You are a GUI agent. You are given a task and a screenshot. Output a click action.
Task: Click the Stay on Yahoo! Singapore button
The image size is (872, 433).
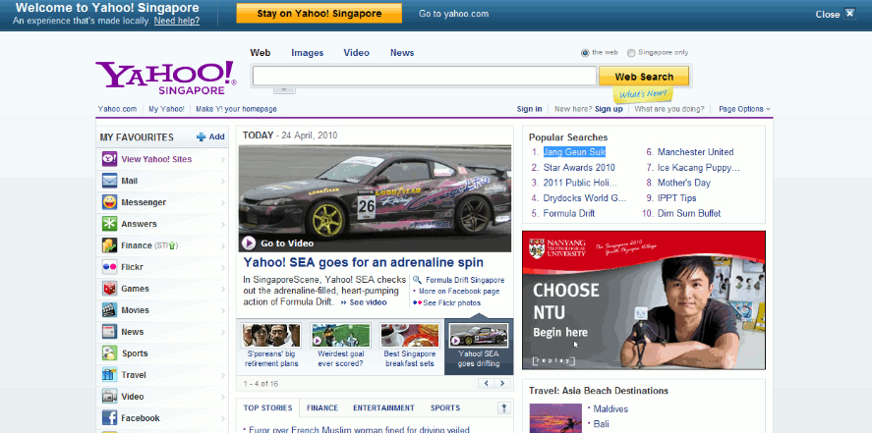click(320, 14)
